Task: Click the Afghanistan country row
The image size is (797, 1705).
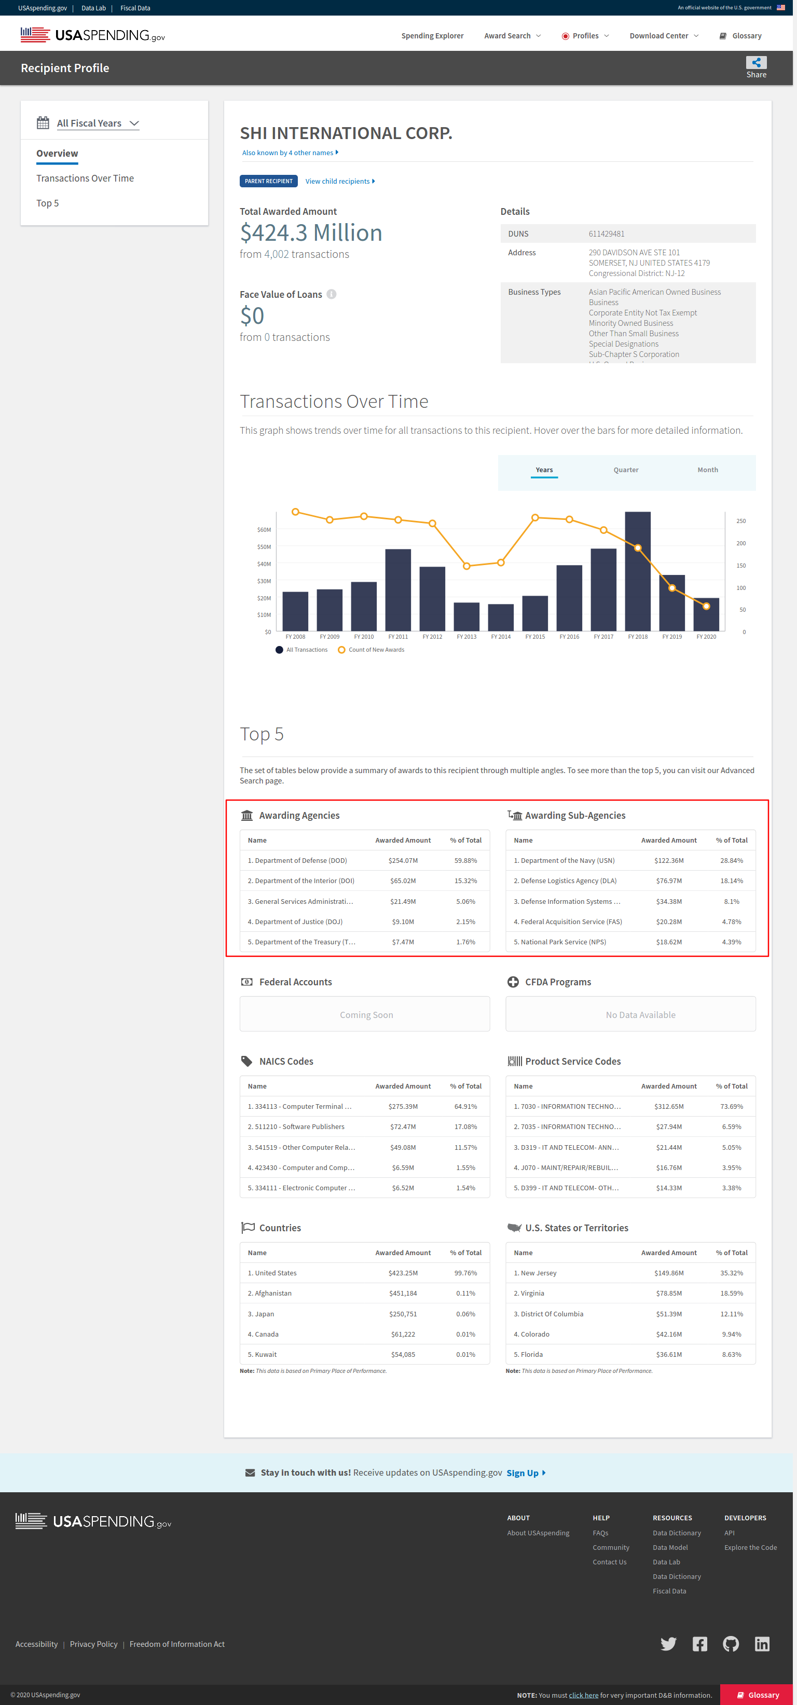Action: pos(365,1294)
